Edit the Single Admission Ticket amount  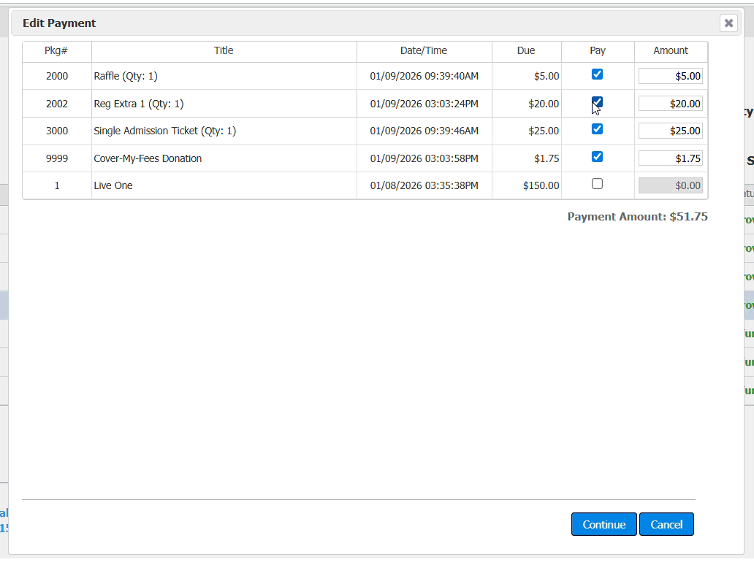tap(670, 131)
